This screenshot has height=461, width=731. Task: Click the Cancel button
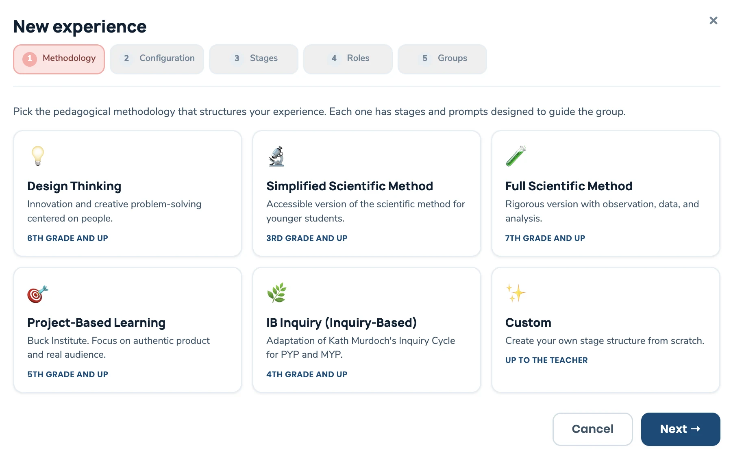tap(592, 429)
